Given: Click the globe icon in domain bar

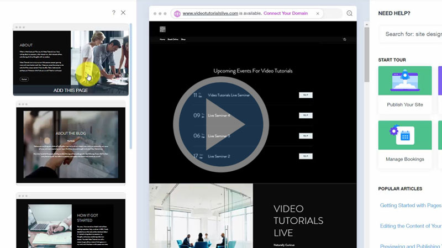Looking at the screenshot, I should 177,13.
